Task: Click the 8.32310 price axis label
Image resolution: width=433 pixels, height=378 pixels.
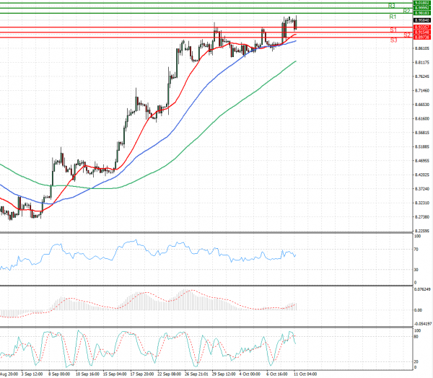Action: point(422,203)
